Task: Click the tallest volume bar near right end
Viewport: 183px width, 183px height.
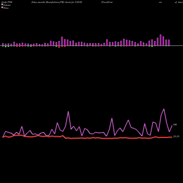Action: (161, 40)
